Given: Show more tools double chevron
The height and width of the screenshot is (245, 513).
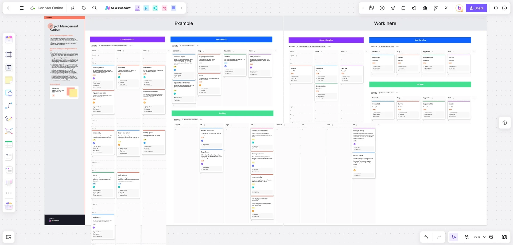Looking at the screenshot, I should 446,8.
